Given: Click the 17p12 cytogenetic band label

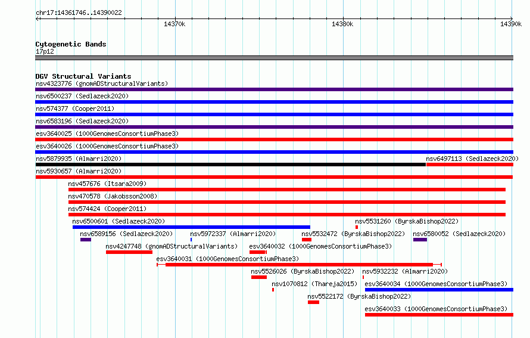Looking at the screenshot, I should tap(45, 51).
